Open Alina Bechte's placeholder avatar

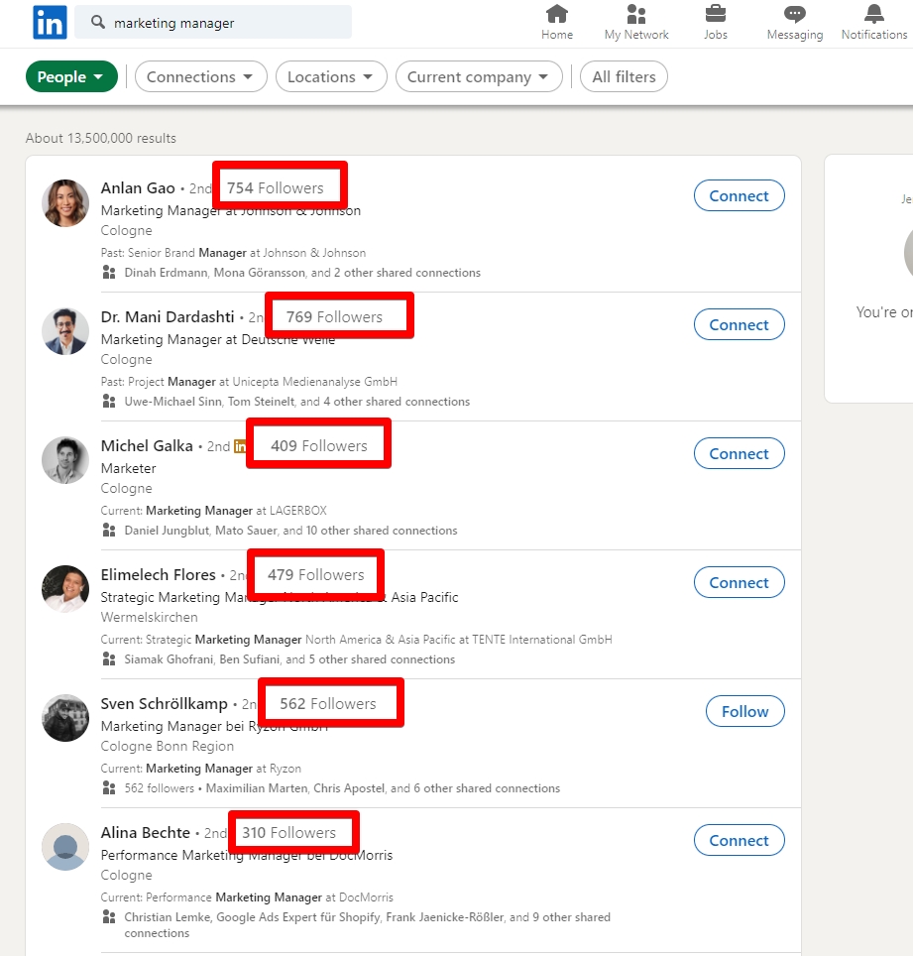65,848
